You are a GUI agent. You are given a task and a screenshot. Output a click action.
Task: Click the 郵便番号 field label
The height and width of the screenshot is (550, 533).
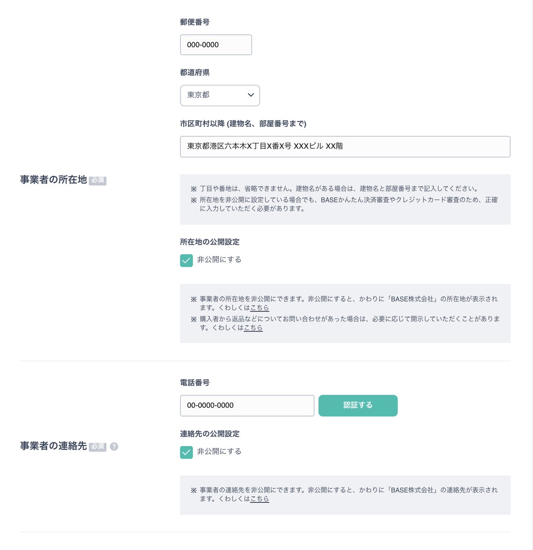(195, 22)
